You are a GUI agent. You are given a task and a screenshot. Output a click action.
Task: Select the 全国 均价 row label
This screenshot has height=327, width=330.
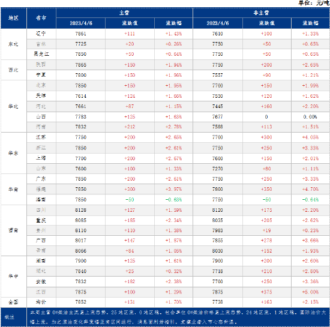41,302
